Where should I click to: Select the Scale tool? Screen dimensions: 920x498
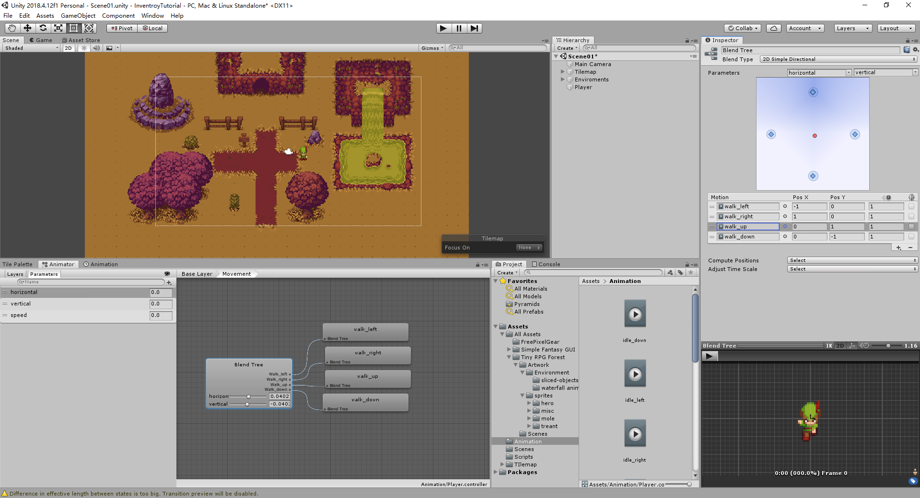58,28
